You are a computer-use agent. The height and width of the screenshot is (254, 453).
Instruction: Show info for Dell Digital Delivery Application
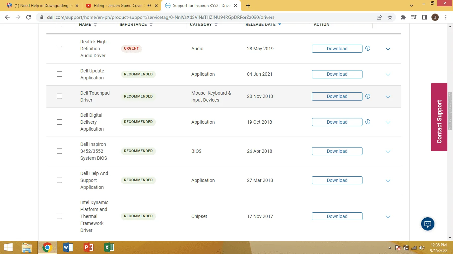click(x=368, y=122)
